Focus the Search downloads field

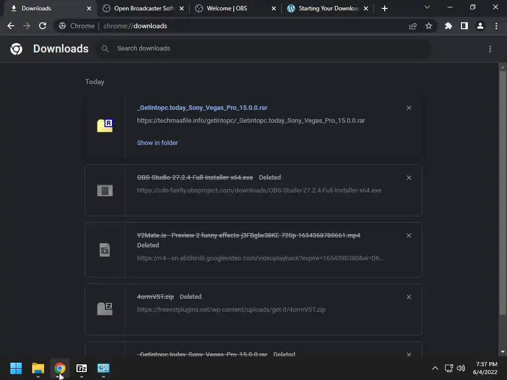263,49
